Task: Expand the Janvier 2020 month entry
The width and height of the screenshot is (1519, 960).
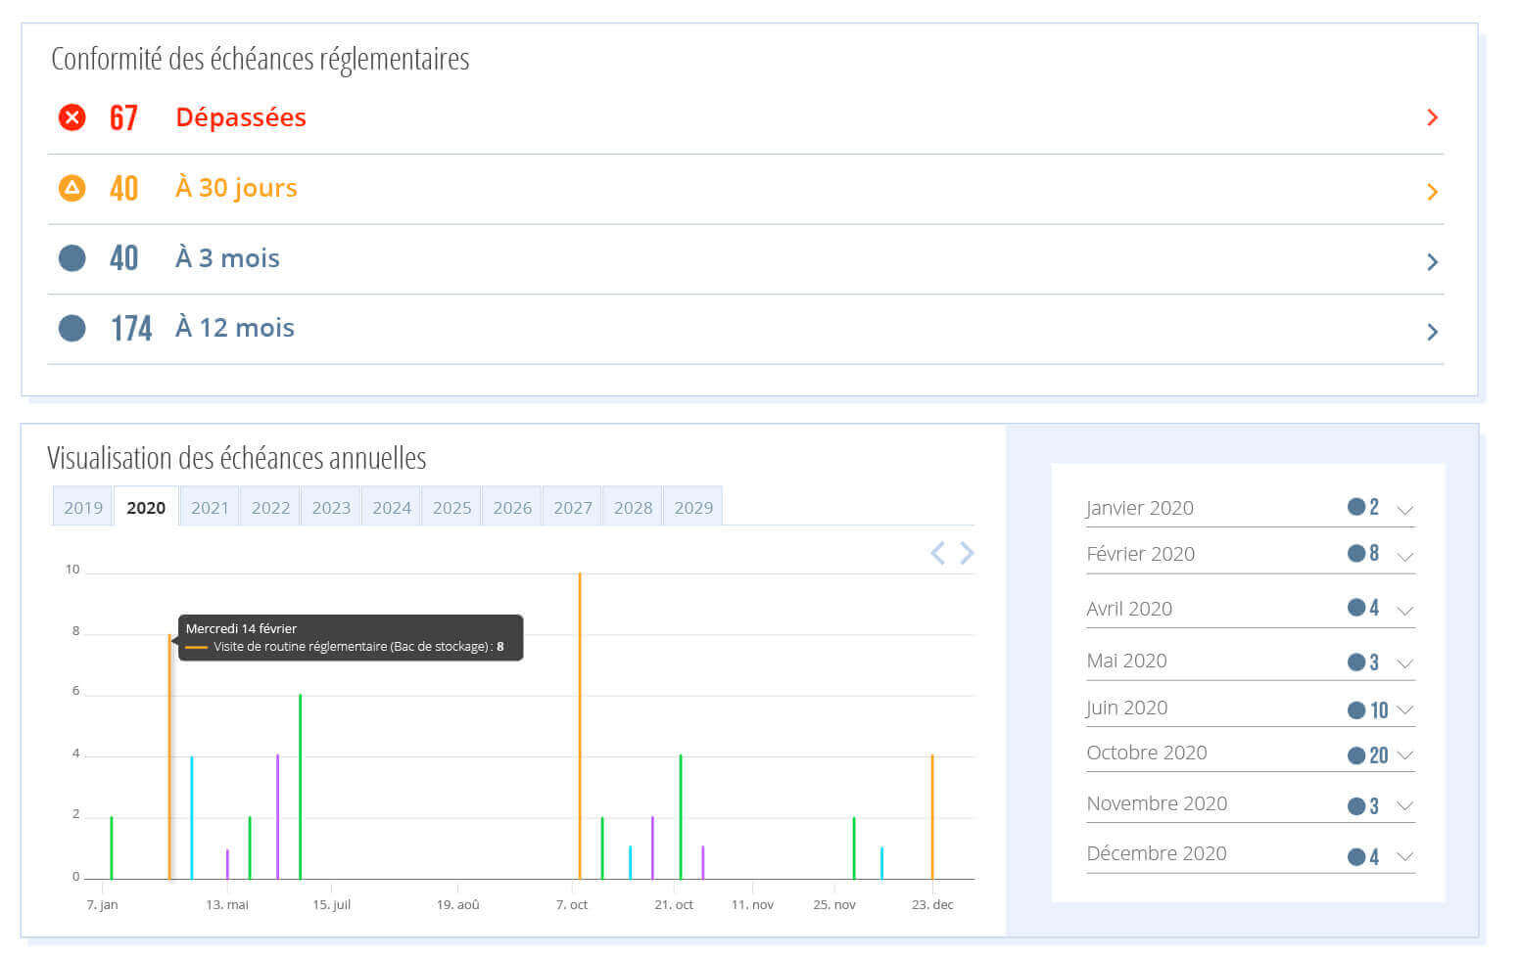Action: click(x=1404, y=510)
